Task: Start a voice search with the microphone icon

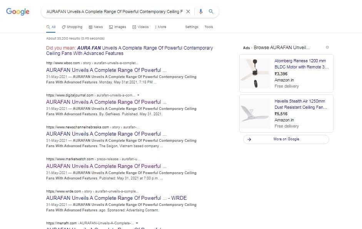Action: (200, 11)
